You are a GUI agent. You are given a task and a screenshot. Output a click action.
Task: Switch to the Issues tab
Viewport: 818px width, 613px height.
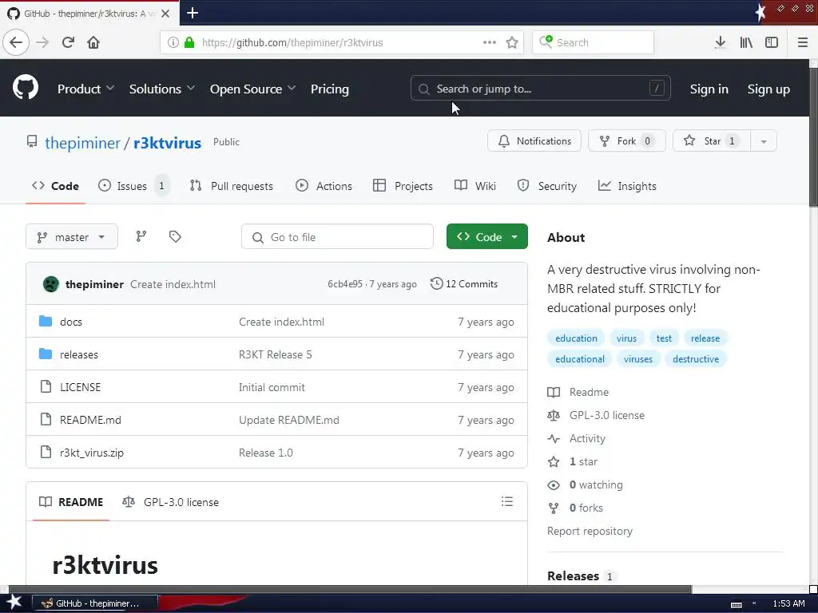[x=133, y=186]
